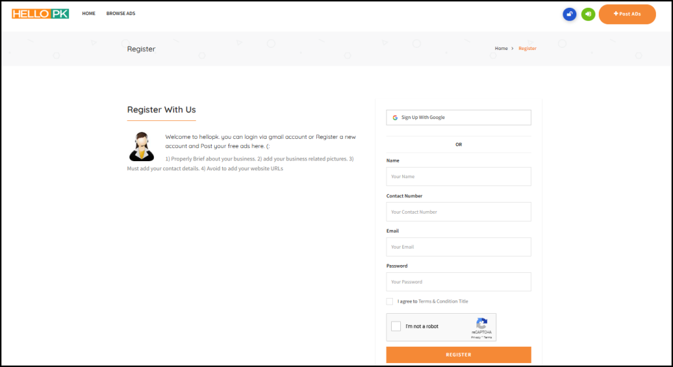The width and height of the screenshot is (673, 367).
Task: Click the HELLO PK logo
Action: coord(40,13)
